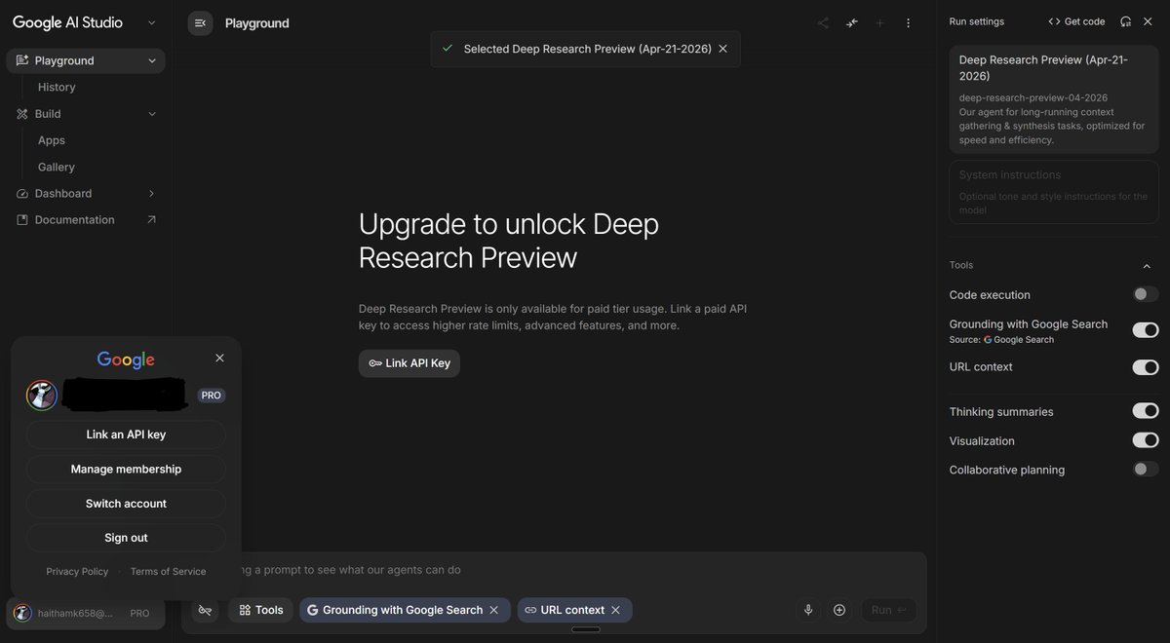Open the Deep Research Preview model selector card
Viewport: 1170px width, 643px height.
1054,99
